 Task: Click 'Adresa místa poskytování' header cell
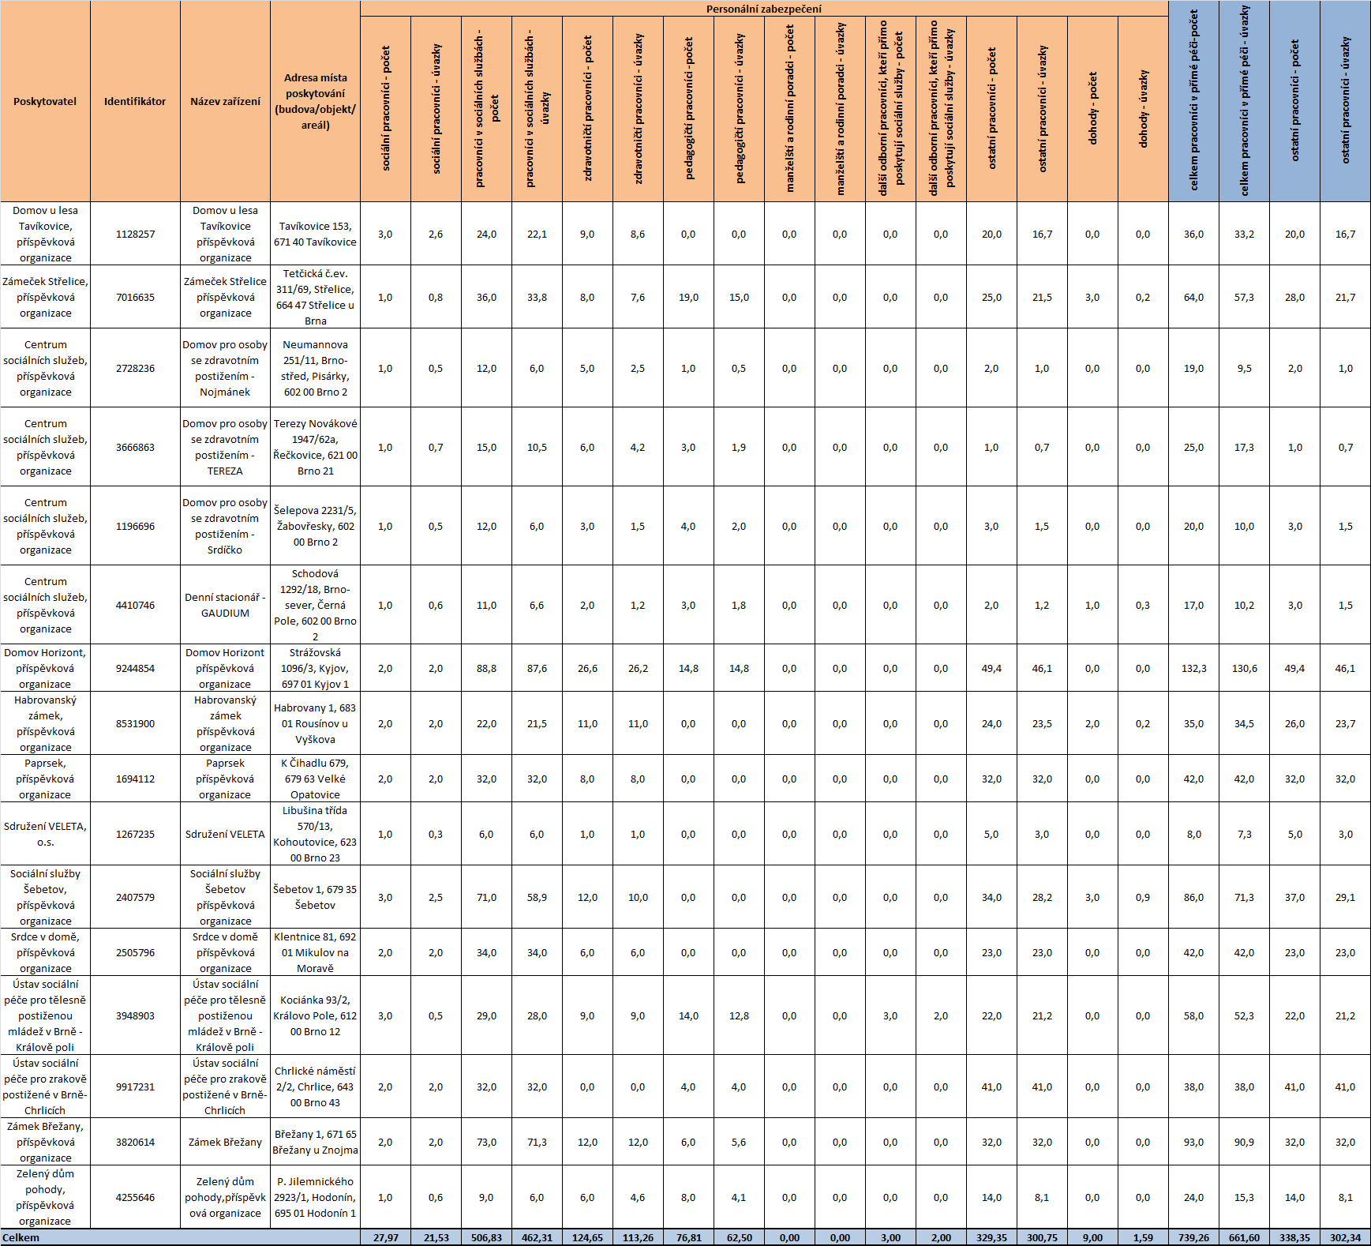click(x=315, y=101)
